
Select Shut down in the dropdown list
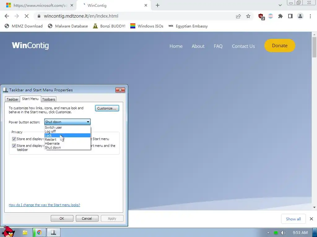(x=67, y=148)
